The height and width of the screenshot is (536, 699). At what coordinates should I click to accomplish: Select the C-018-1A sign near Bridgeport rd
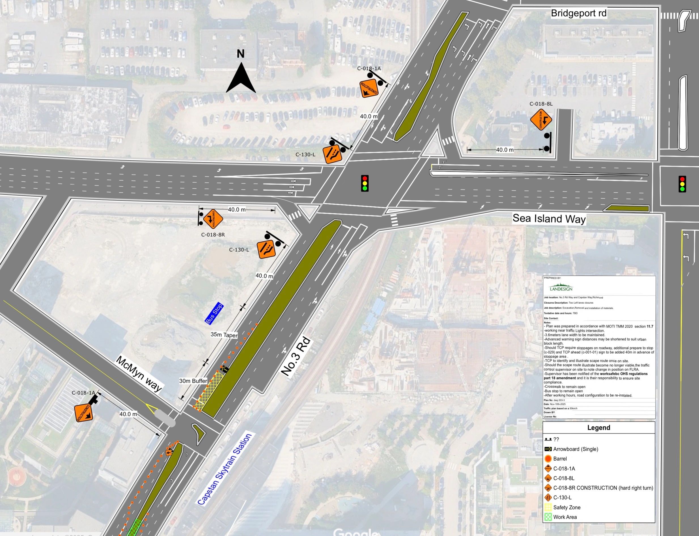point(369,88)
